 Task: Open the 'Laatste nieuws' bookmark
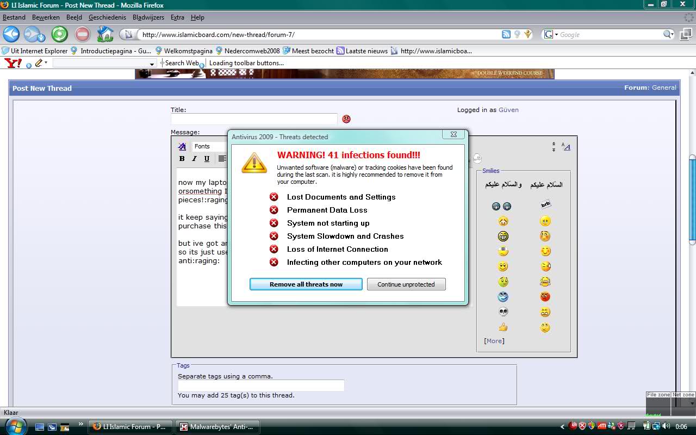[362, 51]
